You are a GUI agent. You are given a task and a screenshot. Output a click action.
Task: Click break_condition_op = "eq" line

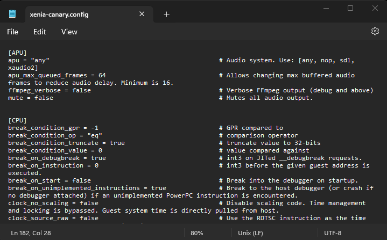click(55, 135)
